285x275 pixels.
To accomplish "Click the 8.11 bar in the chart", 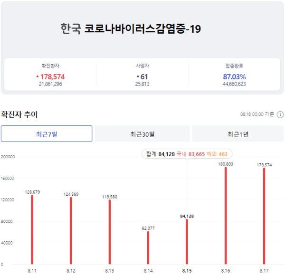I will pyautogui.click(x=32, y=229).
